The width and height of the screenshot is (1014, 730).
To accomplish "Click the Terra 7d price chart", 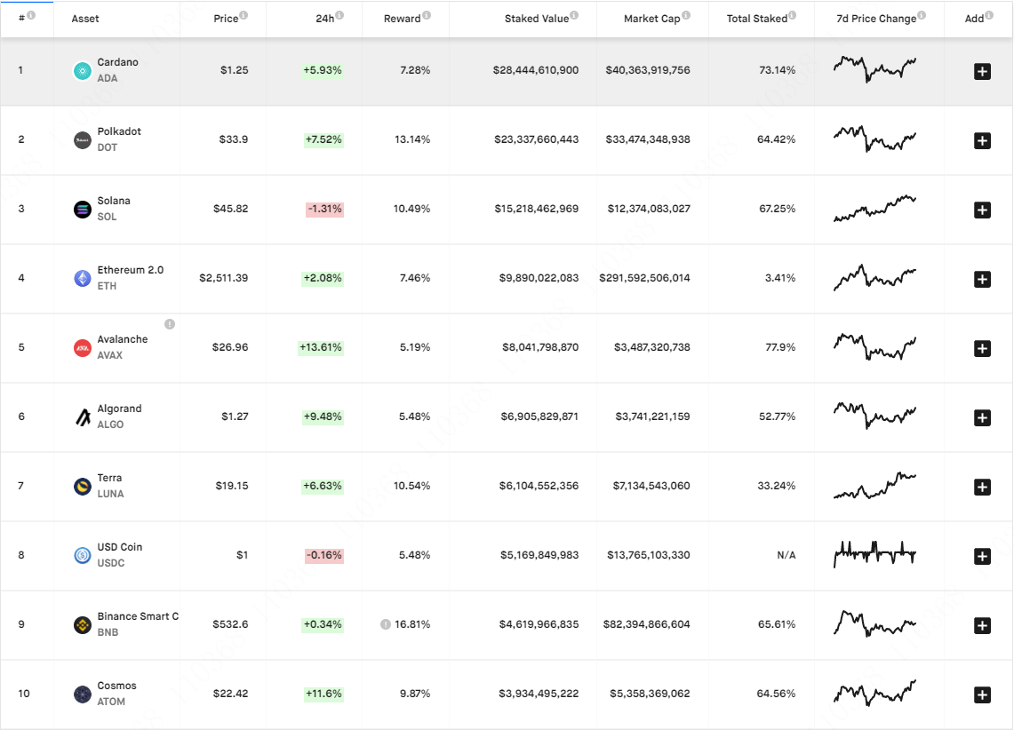I will coord(874,486).
